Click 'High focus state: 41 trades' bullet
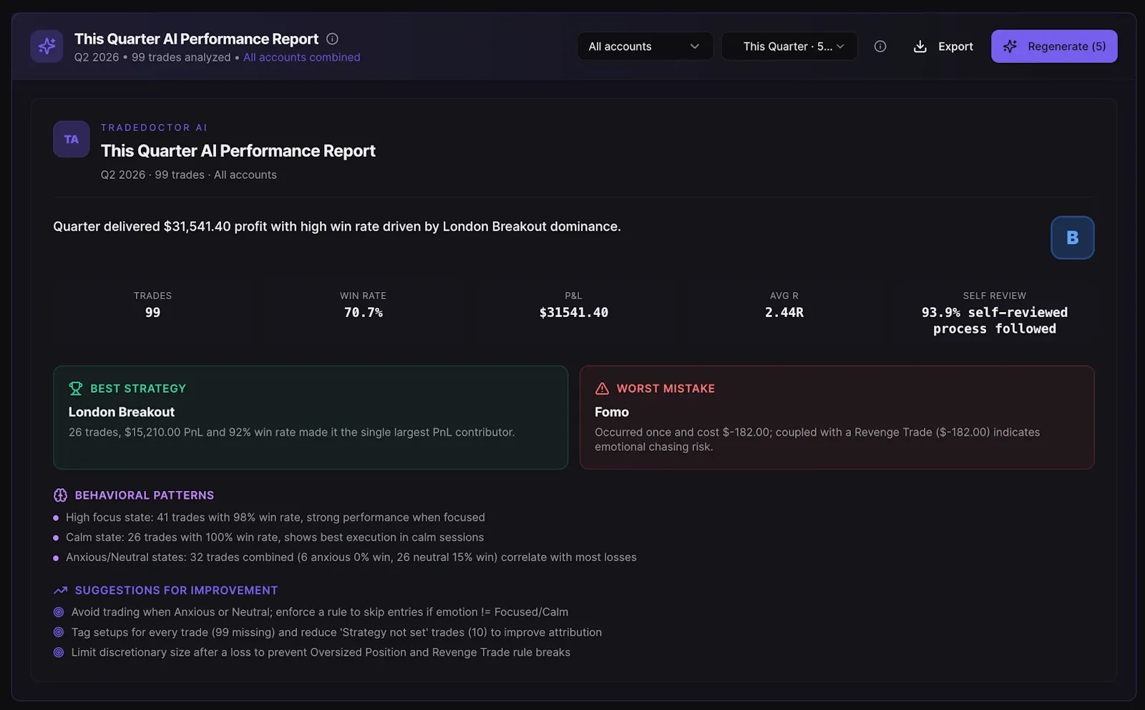This screenshot has height=710, width=1145. pyautogui.click(x=276, y=517)
